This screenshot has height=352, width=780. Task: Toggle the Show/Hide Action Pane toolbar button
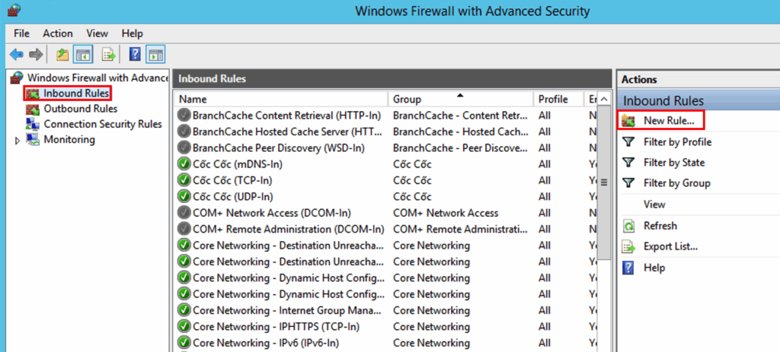point(155,54)
